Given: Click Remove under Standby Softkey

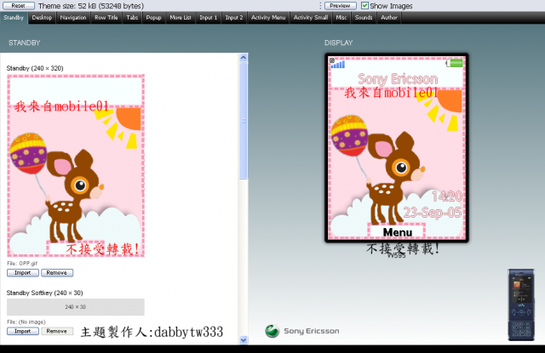Looking at the screenshot, I should coord(57,331).
